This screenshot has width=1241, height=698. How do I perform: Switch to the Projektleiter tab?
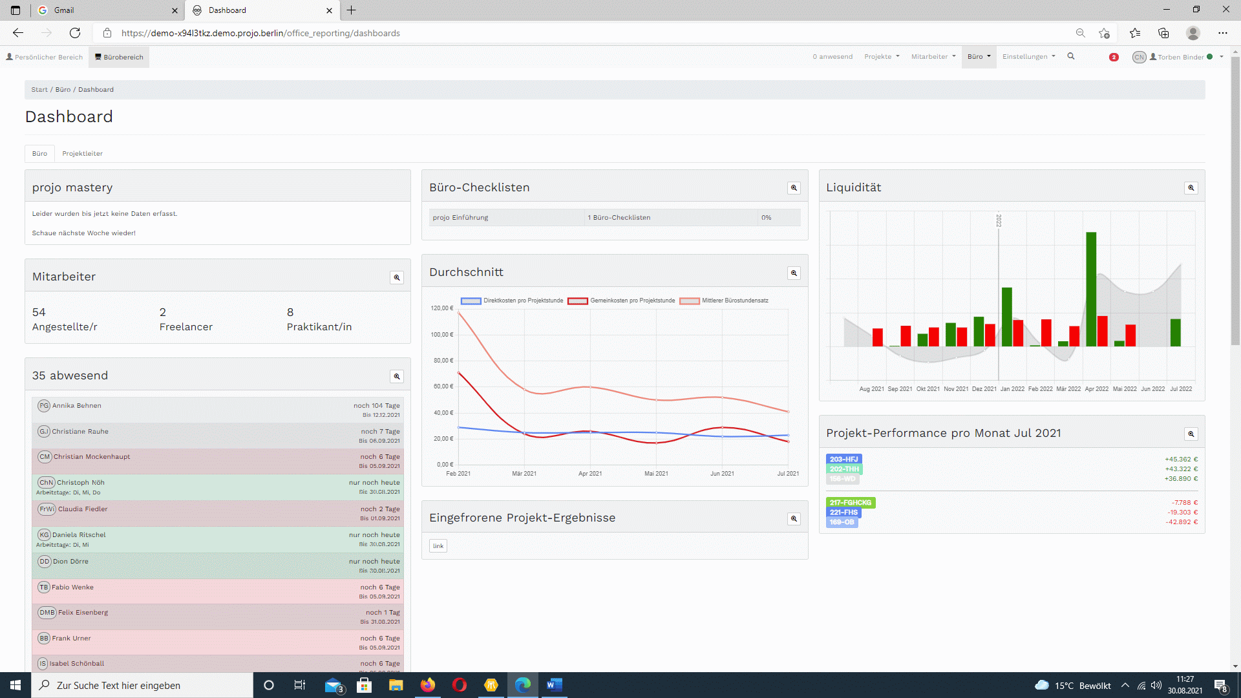click(x=82, y=153)
